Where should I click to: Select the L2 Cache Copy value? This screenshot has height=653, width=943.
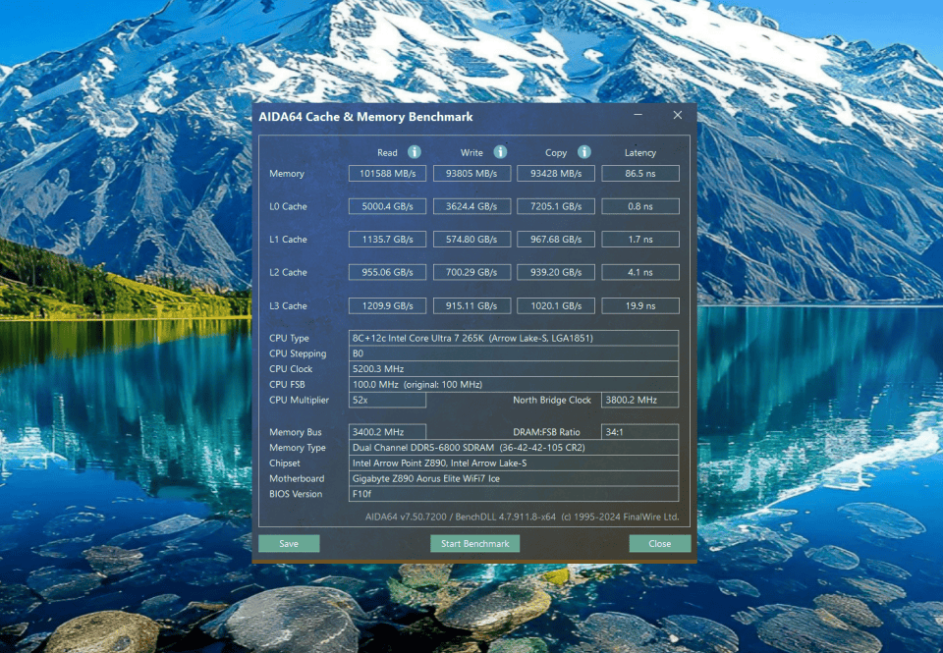pos(556,273)
